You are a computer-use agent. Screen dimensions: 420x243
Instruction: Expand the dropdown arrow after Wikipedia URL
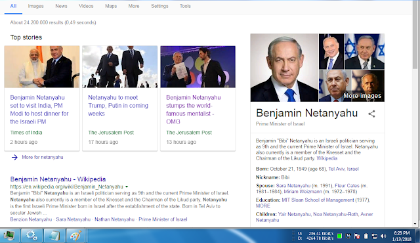click(x=127, y=187)
